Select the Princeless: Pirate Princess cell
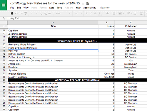Viewport: 147px width, 111px height. pyautogui.click(x=53, y=45)
